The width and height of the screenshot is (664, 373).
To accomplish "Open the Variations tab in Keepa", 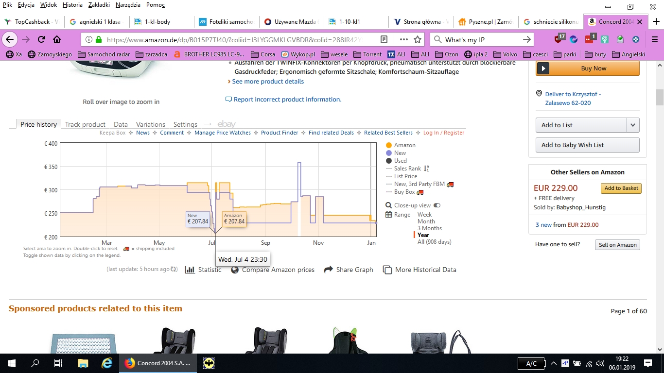I will click(151, 124).
